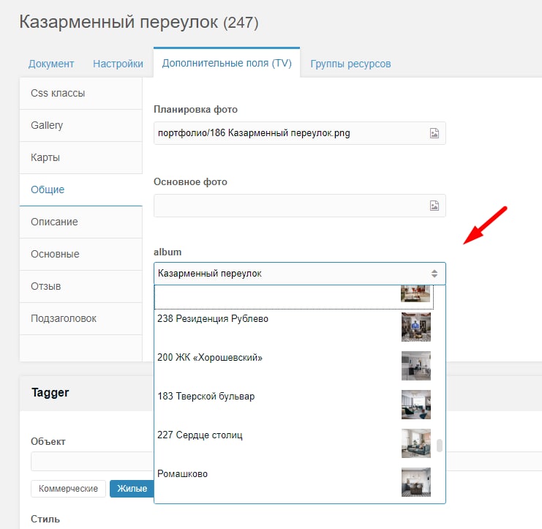Click the album list scrollbar handle

tap(440, 446)
